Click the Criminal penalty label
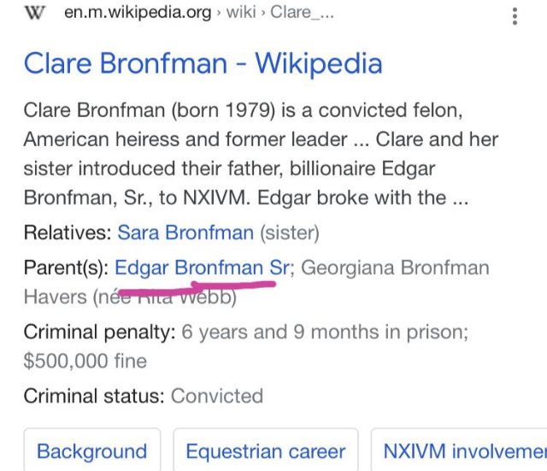The height and width of the screenshot is (471, 547). pos(99,332)
